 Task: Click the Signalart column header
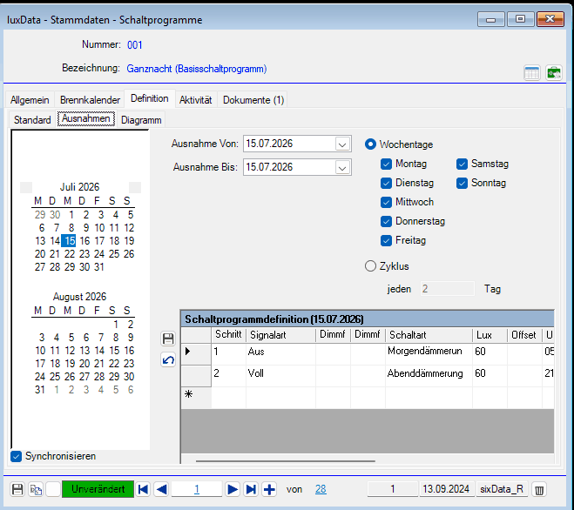(280, 335)
